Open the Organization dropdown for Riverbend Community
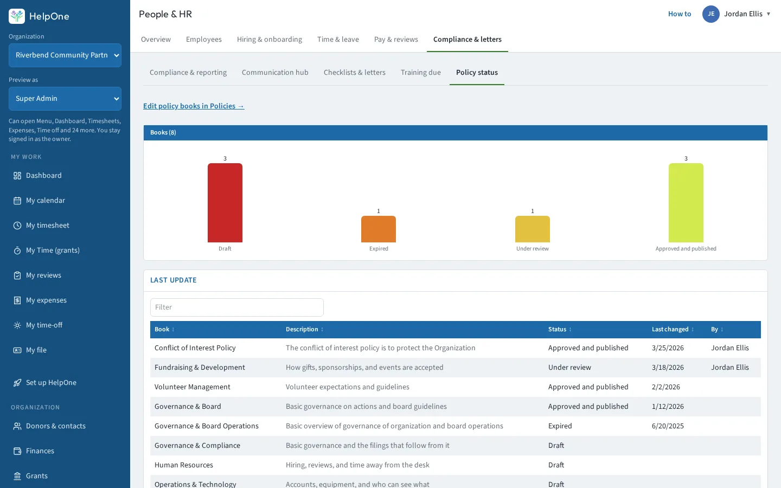 pyautogui.click(x=65, y=55)
